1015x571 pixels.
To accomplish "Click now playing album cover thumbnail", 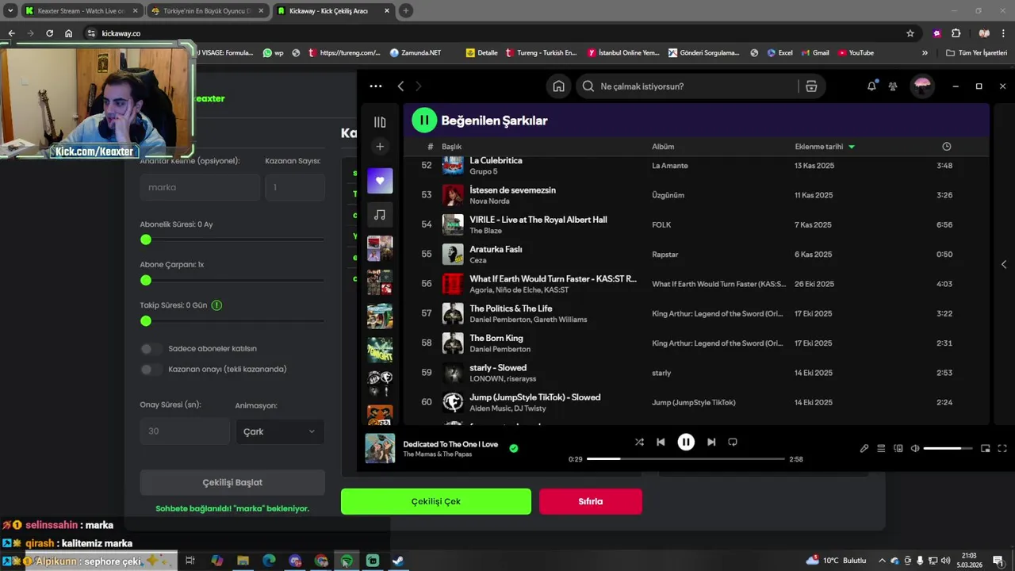I will coord(380,448).
